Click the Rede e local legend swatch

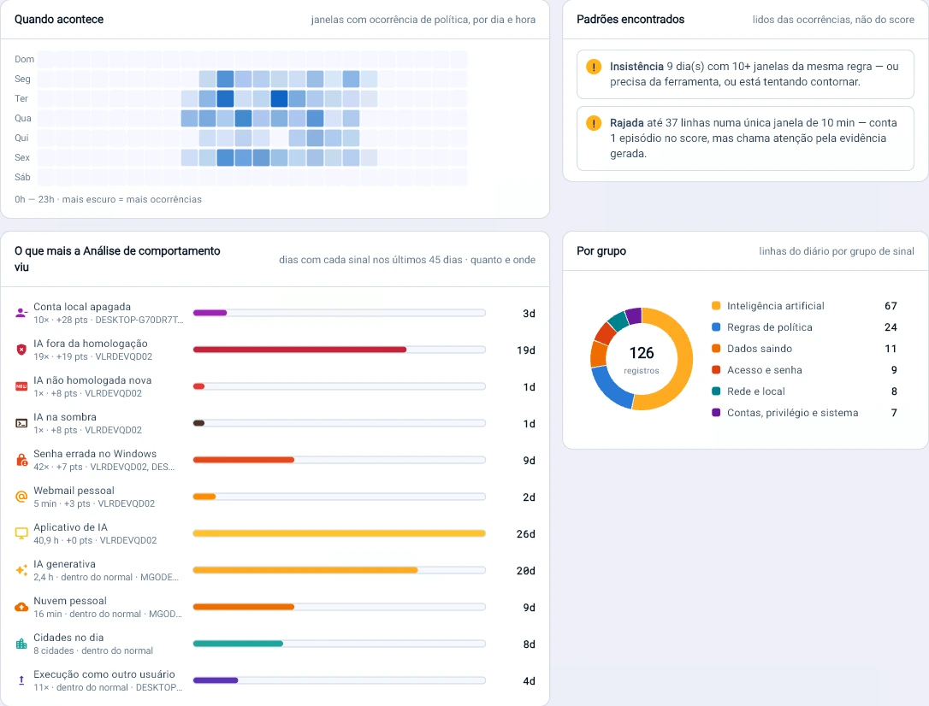coord(716,391)
